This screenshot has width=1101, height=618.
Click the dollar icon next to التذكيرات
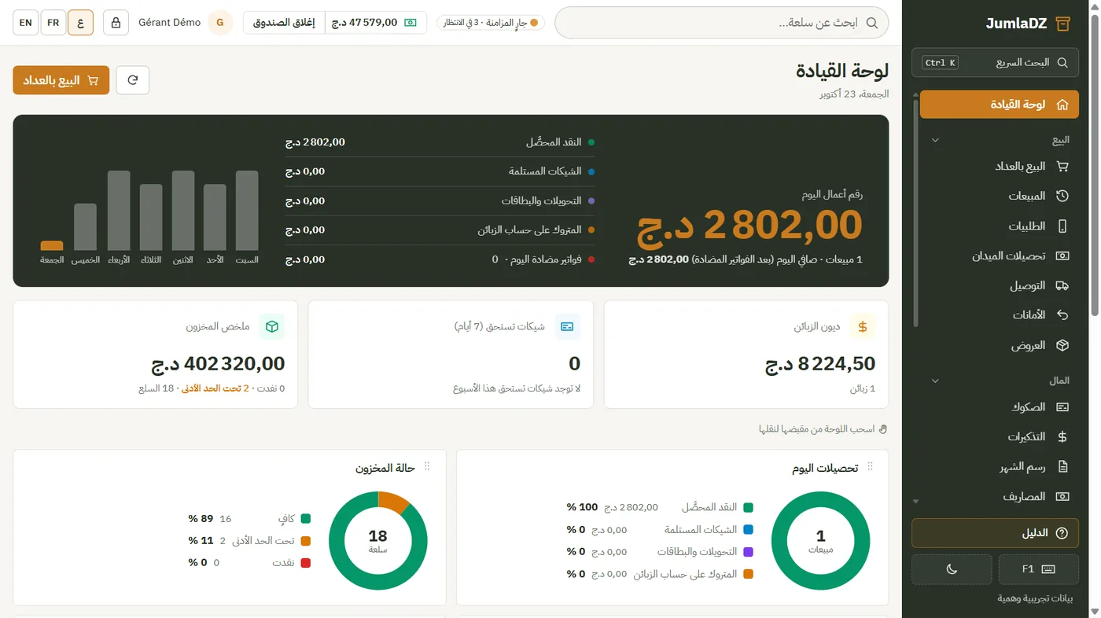click(1062, 437)
